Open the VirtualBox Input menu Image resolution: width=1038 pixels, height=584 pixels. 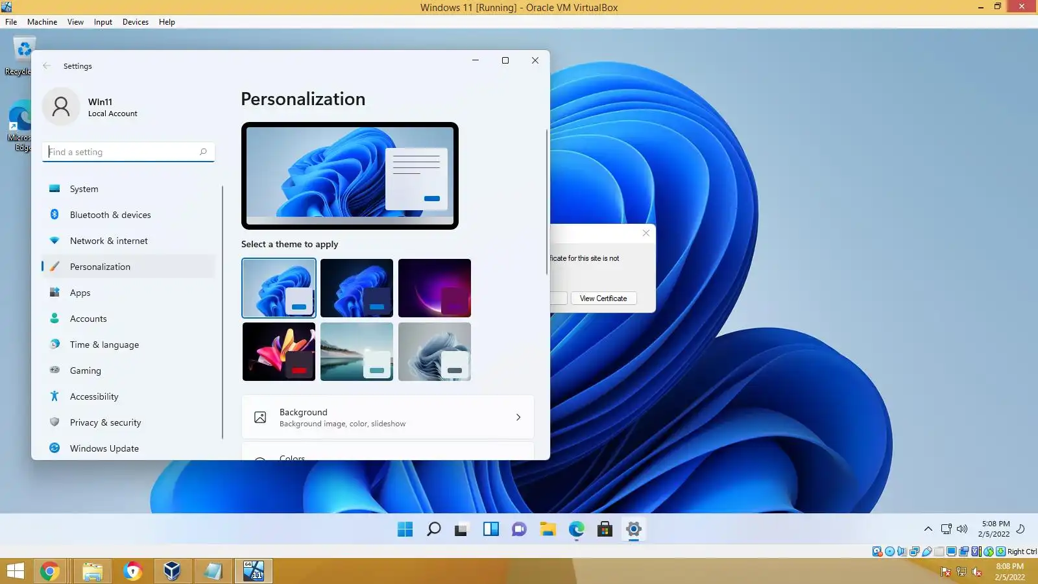point(103,22)
